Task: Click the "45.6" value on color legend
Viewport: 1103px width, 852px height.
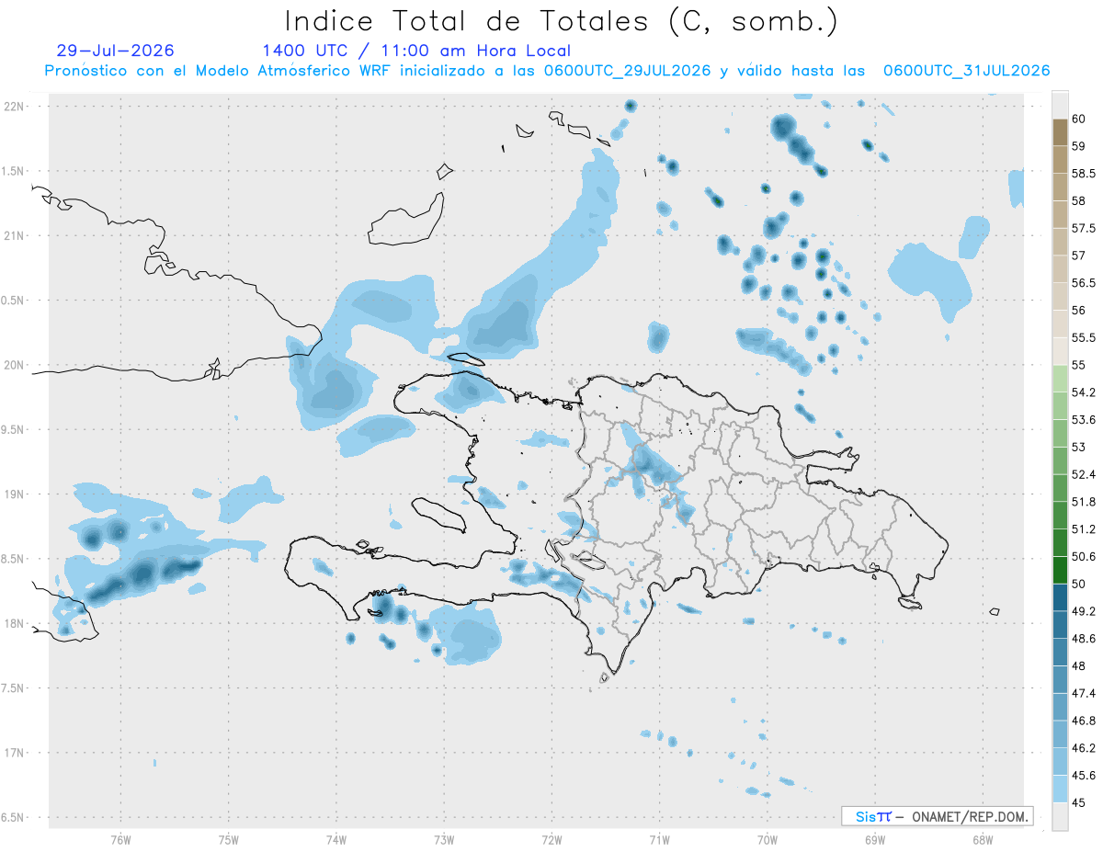Action: click(x=1084, y=776)
